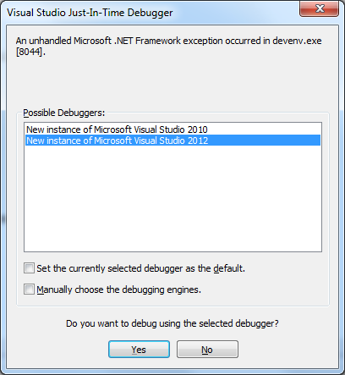Image resolution: width=345 pixels, height=375 pixels.
Task: Select New instance of Visual Studio 2010
Action: click(x=172, y=130)
